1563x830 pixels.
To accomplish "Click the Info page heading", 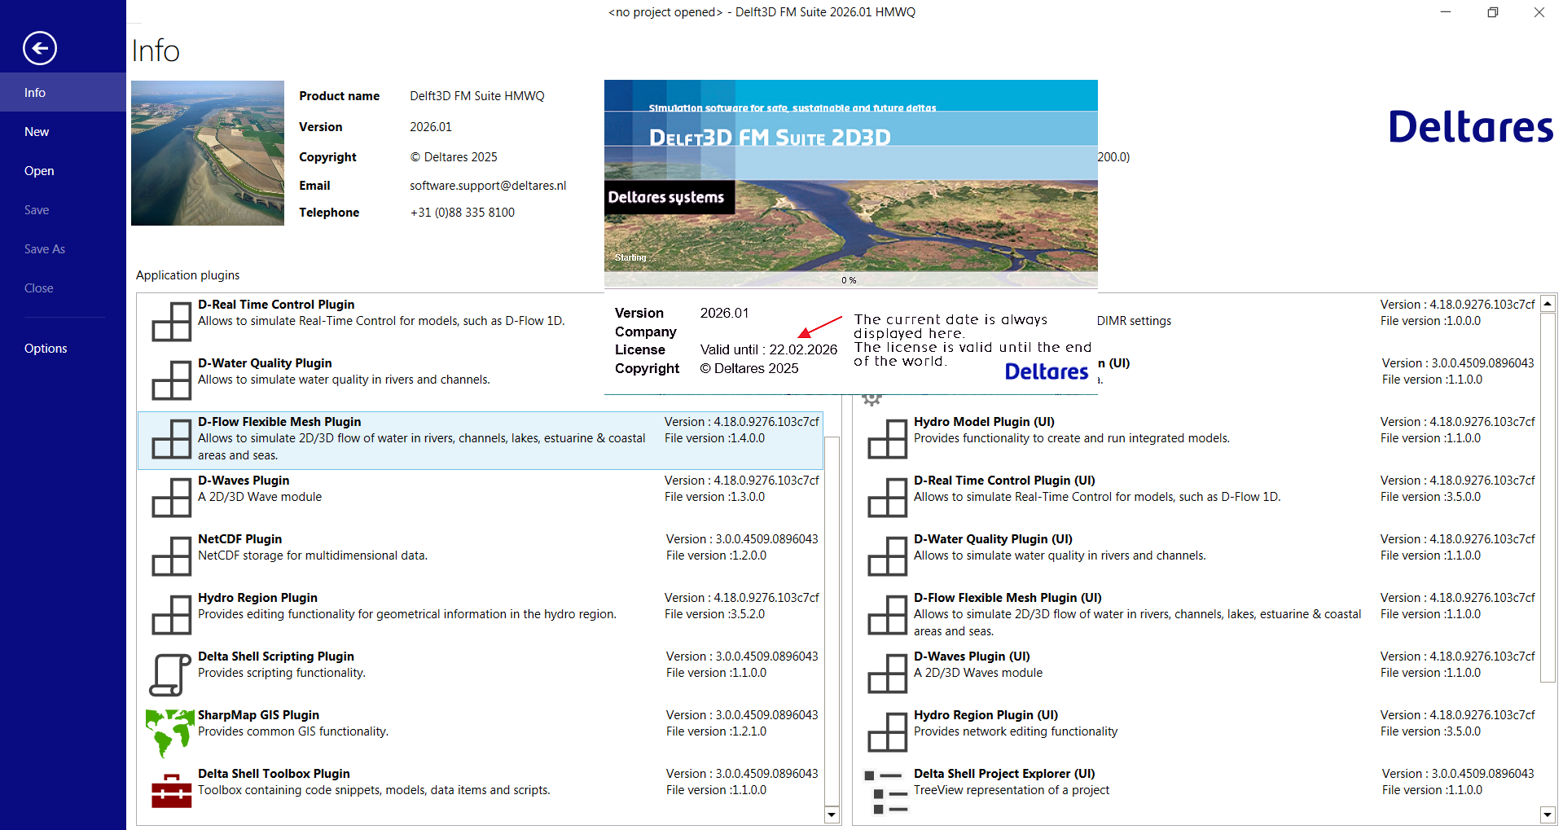I will [156, 51].
